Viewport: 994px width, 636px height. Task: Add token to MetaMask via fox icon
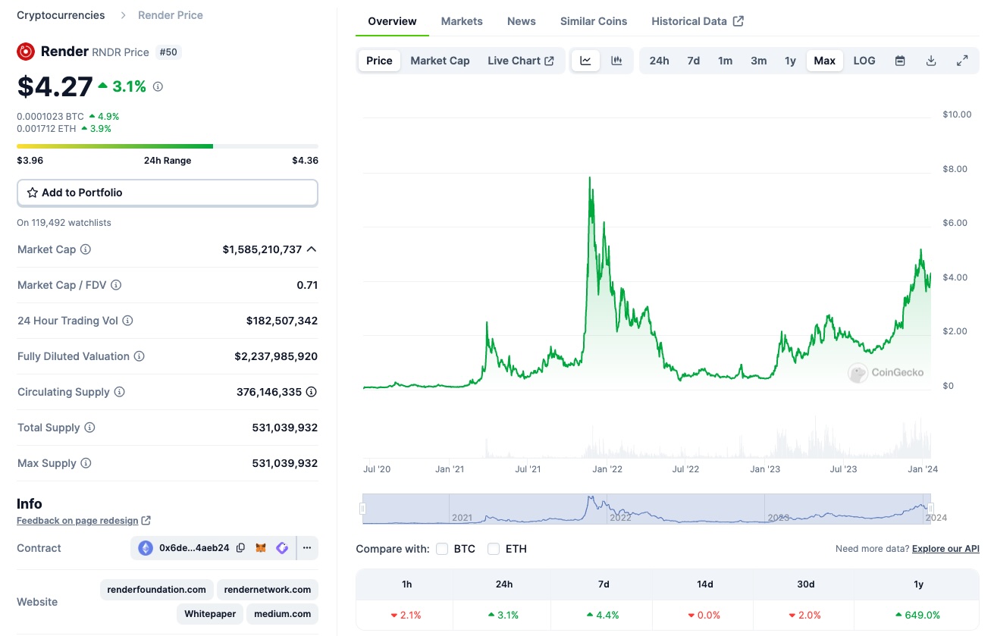click(261, 548)
